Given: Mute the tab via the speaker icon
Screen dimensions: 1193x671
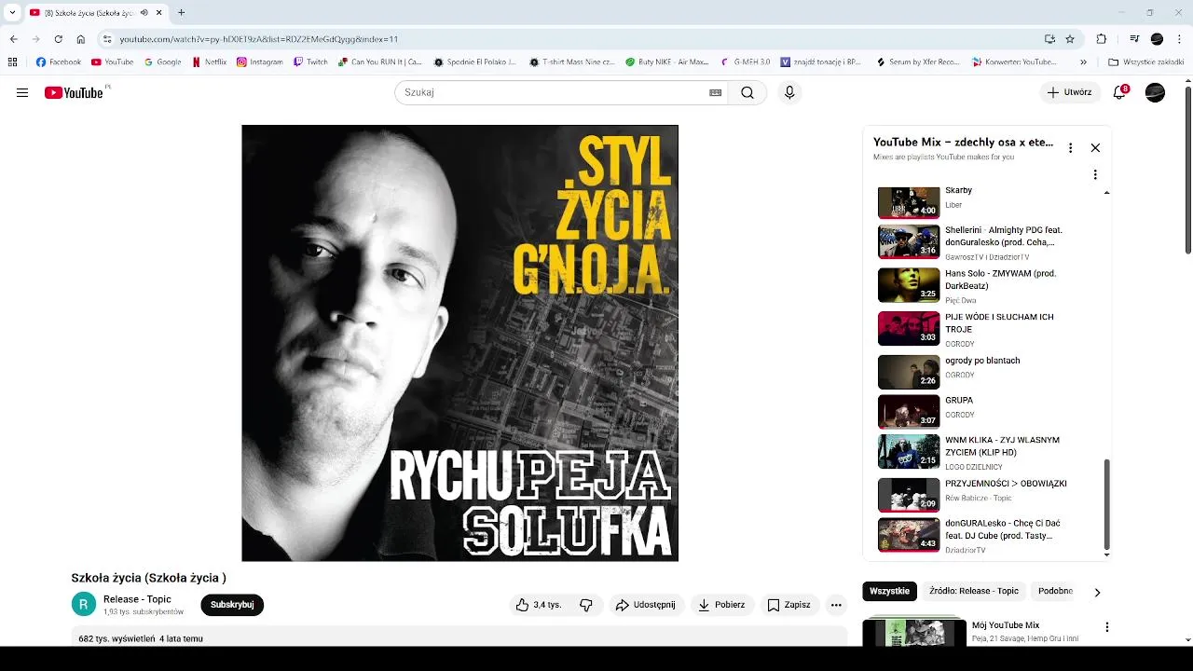Looking at the screenshot, I should pos(144,13).
